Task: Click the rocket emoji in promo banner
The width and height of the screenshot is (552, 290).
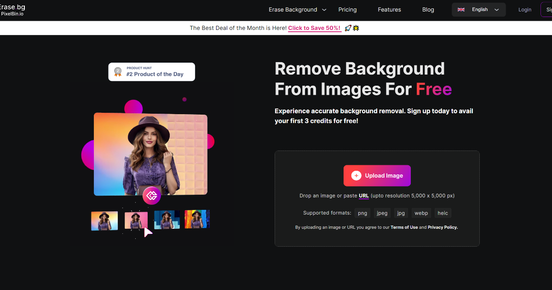Action: pyautogui.click(x=348, y=28)
